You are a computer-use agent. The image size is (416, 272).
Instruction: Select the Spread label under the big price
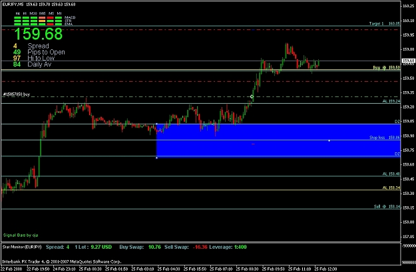tap(38, 46)
